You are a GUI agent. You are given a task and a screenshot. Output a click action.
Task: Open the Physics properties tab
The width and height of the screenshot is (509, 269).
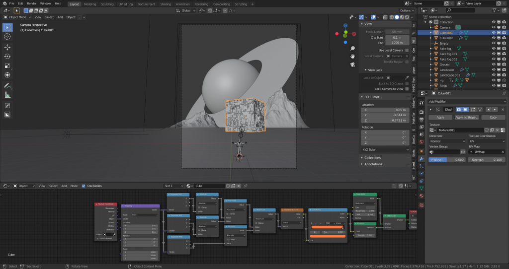pyautogui.click(x=422, y=174)
